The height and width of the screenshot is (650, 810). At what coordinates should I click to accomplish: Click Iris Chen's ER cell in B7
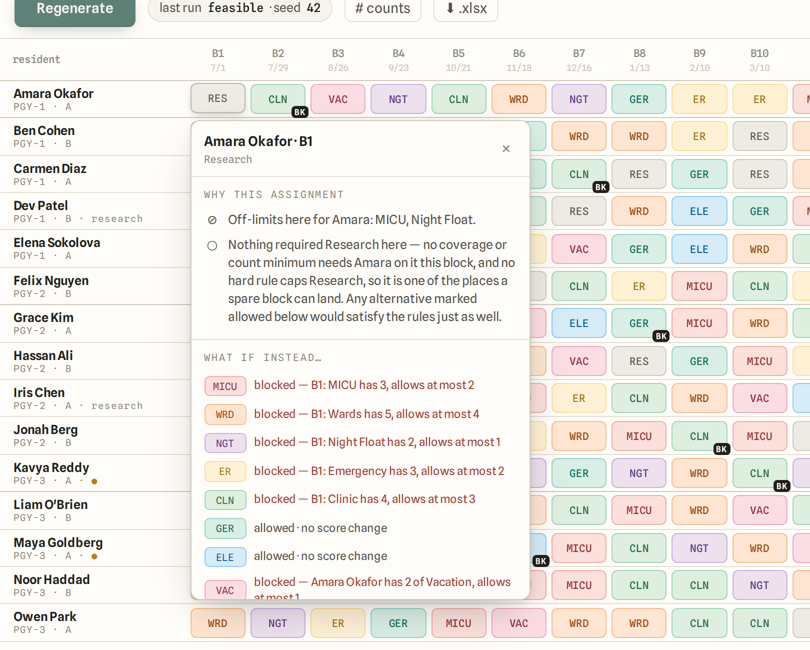[579, 398]
